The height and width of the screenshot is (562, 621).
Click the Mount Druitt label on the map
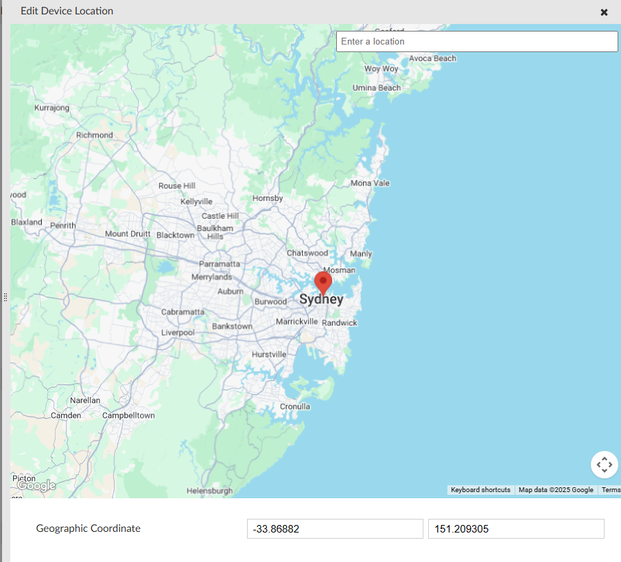[x=128, y=234]
